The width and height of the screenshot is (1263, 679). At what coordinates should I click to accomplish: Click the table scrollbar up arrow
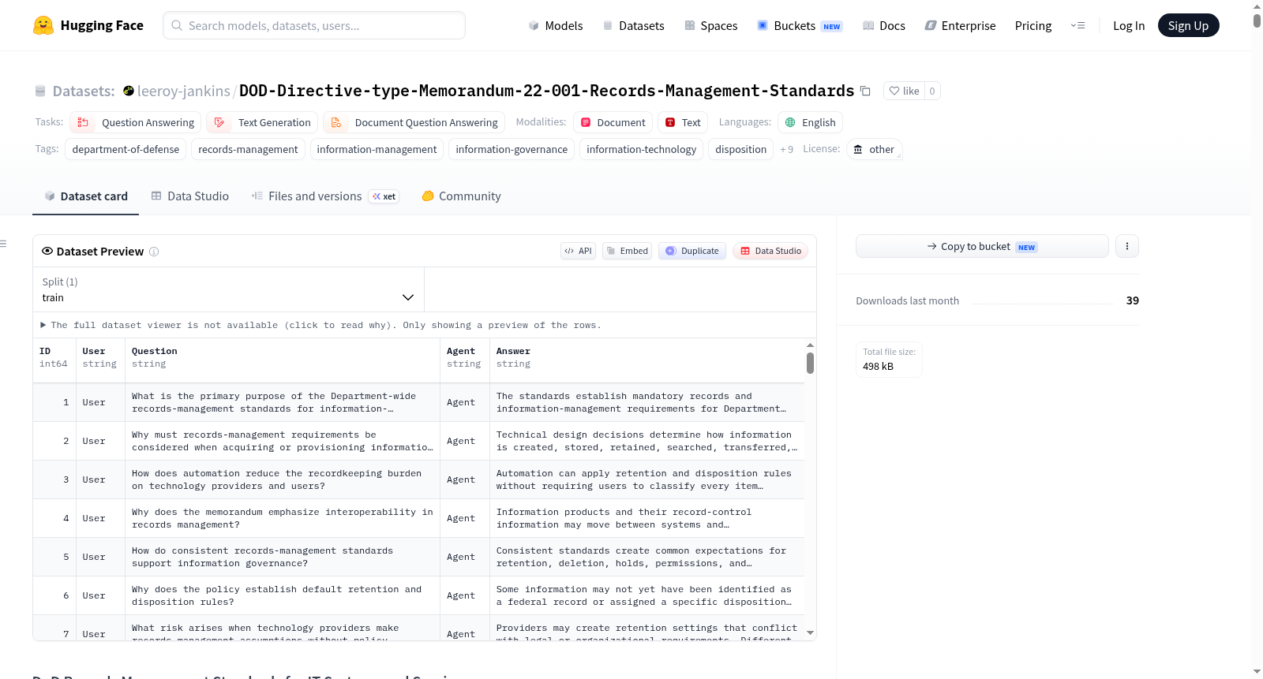coord(810,345)
